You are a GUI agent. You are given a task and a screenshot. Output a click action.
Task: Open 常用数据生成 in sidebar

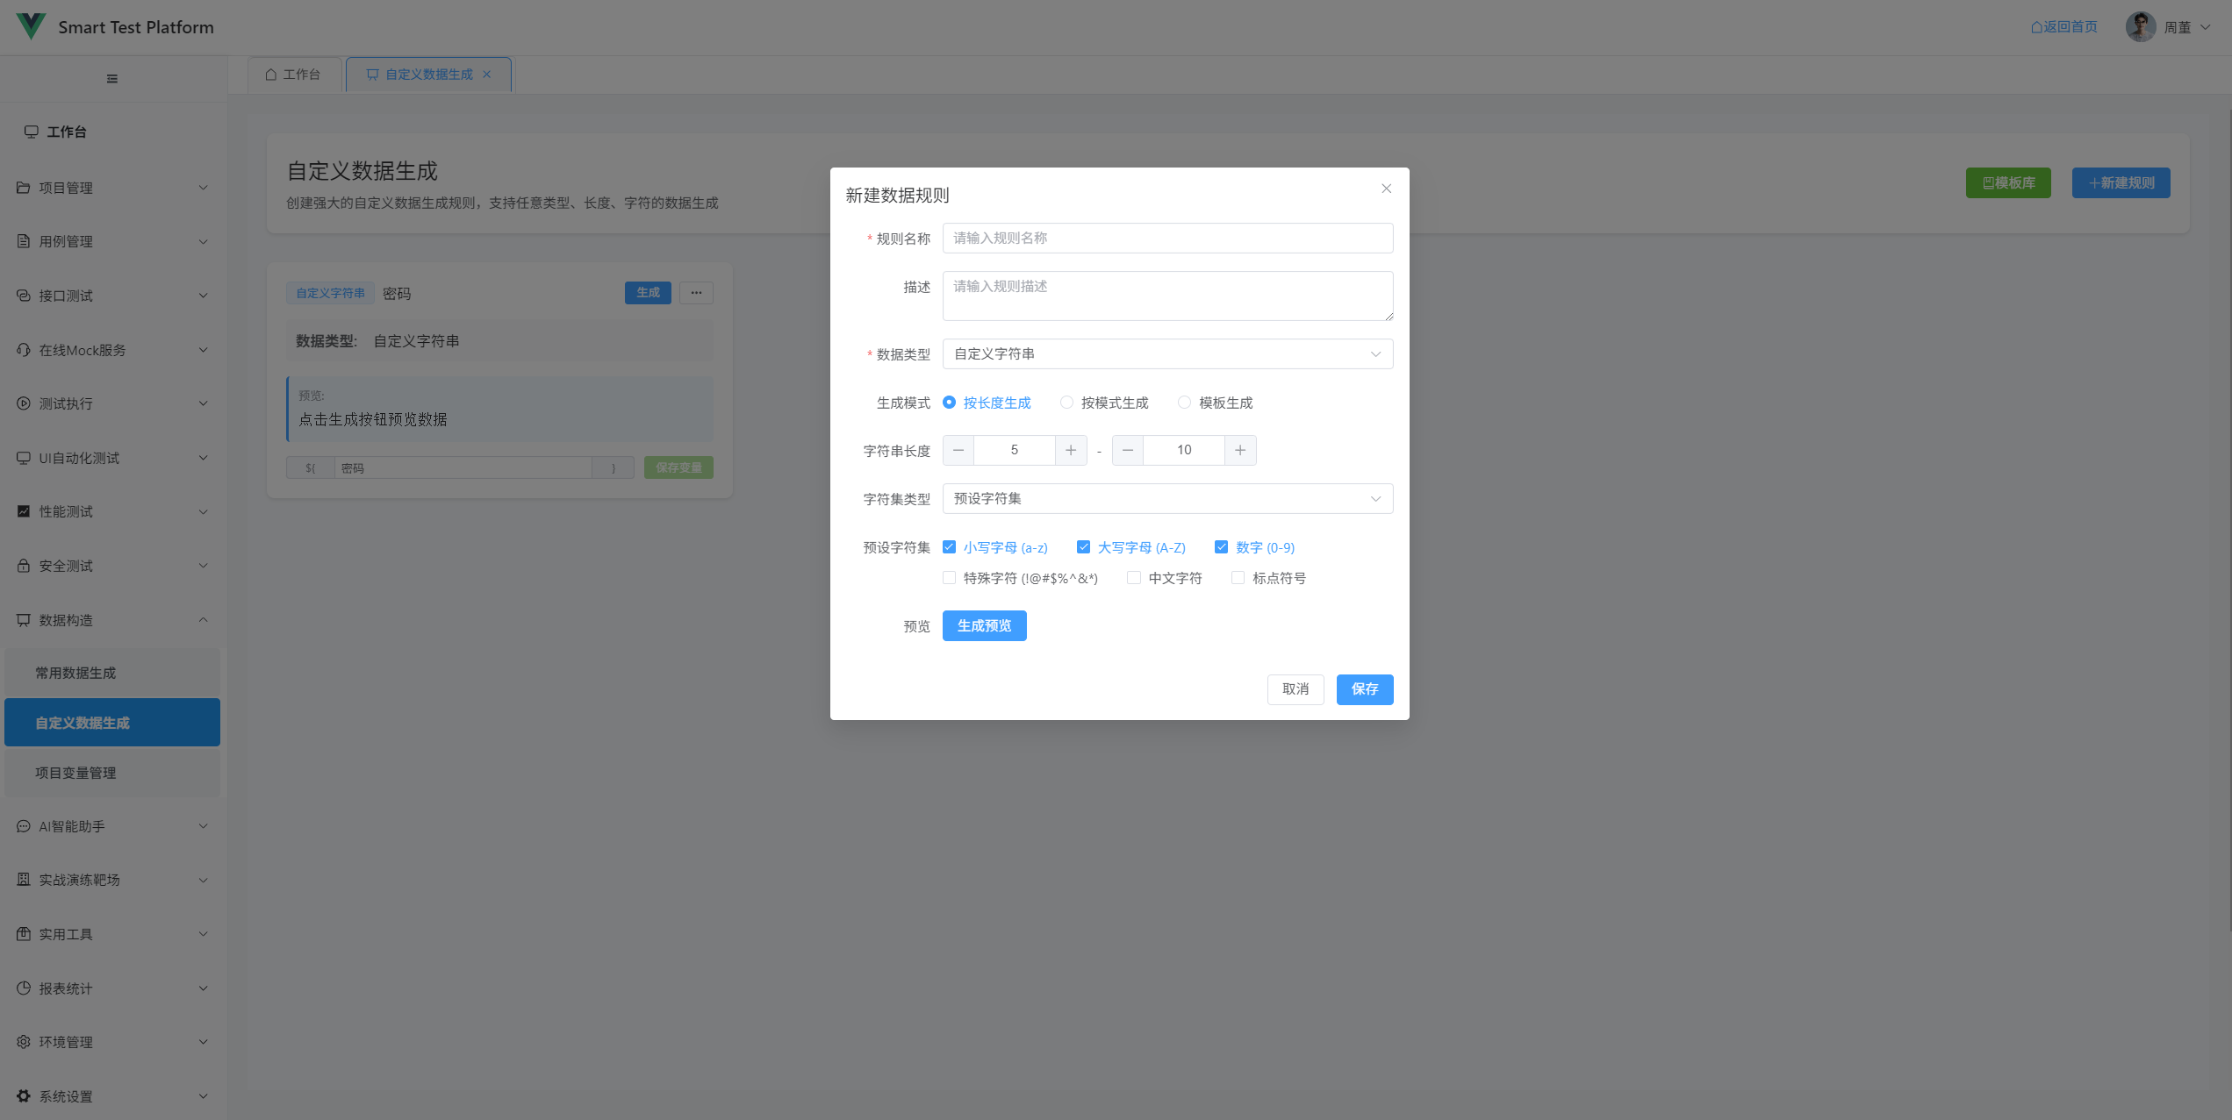[75, 673]
